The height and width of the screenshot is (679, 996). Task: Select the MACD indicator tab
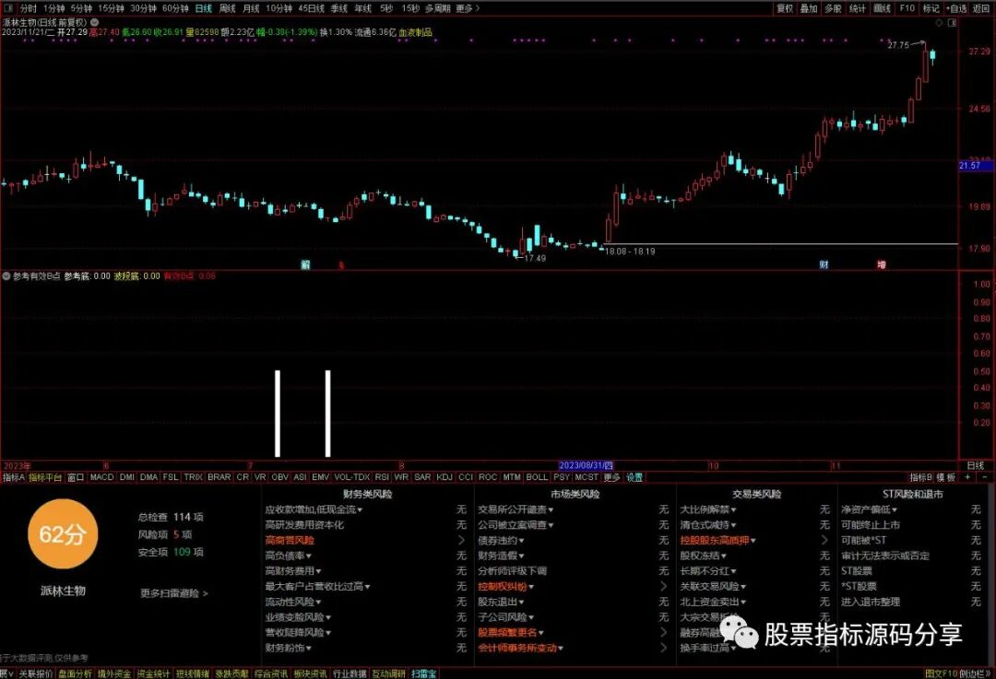101,477
